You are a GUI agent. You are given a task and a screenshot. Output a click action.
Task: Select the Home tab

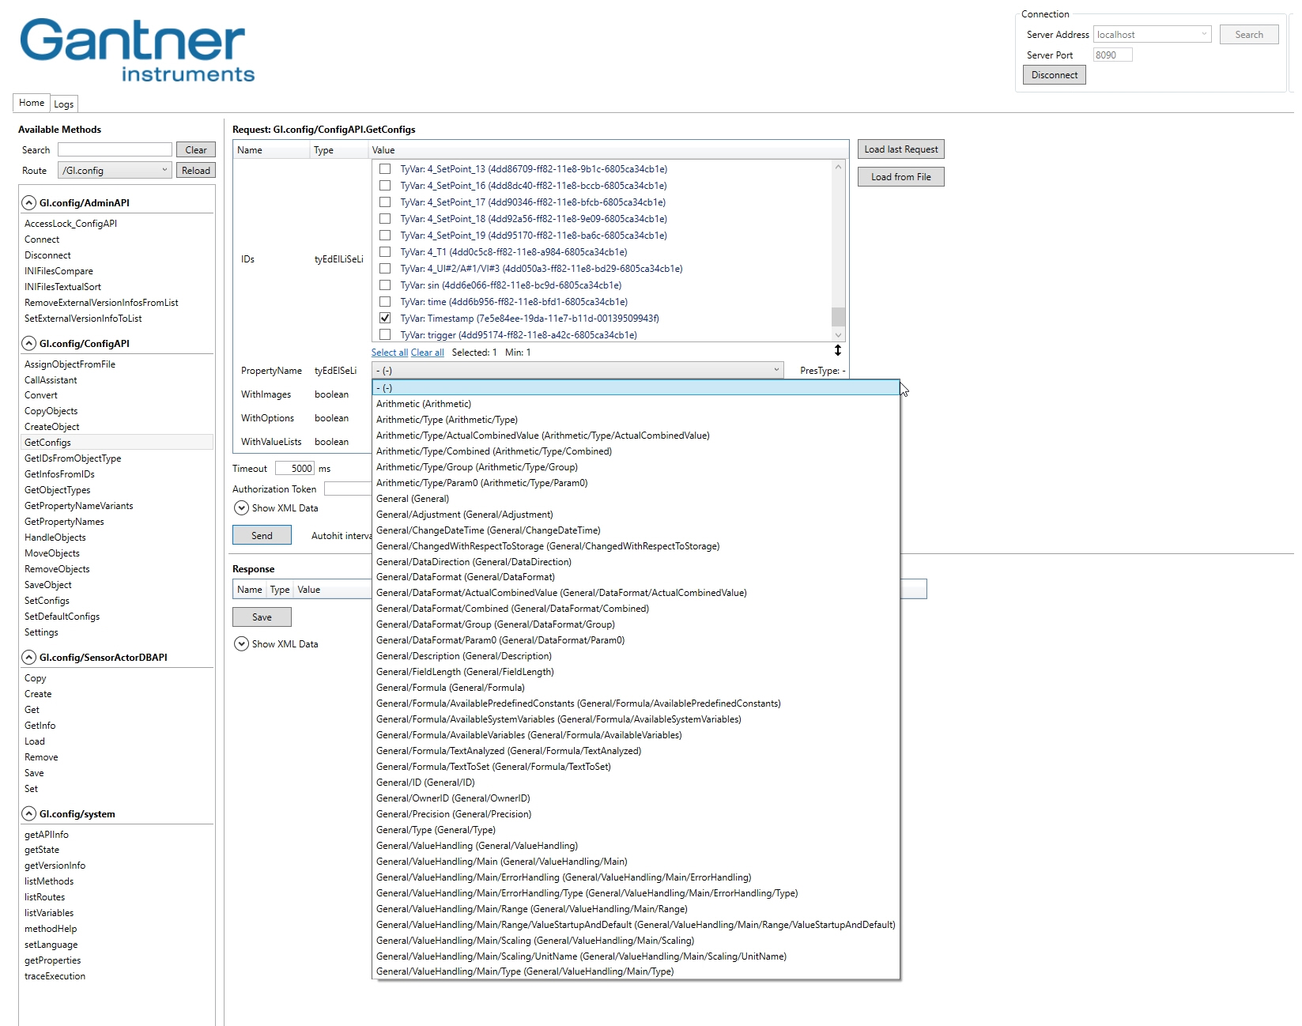31,102
